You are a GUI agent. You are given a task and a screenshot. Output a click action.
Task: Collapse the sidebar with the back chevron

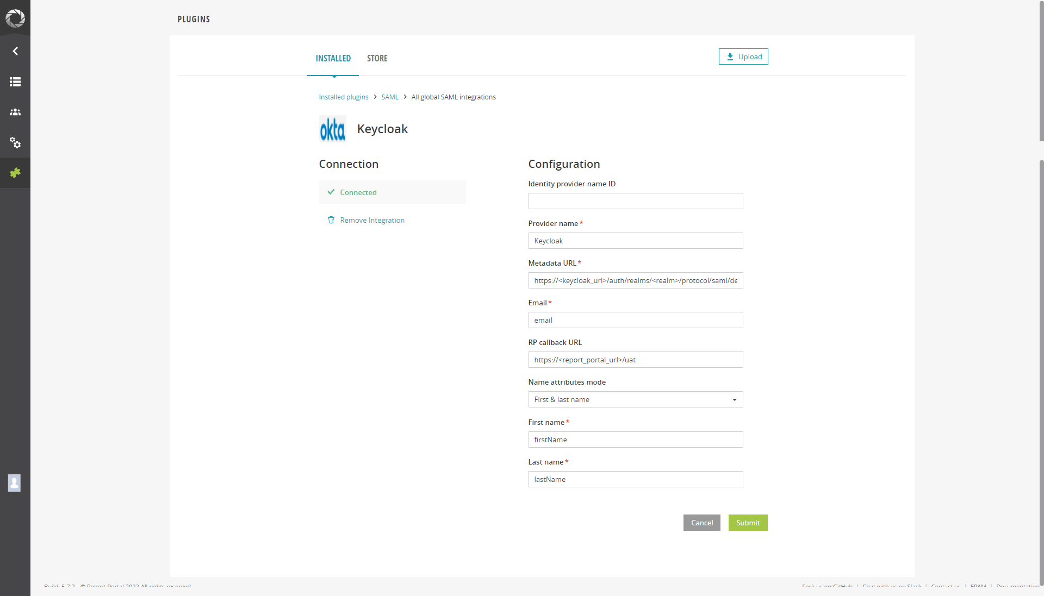(15, 51)
